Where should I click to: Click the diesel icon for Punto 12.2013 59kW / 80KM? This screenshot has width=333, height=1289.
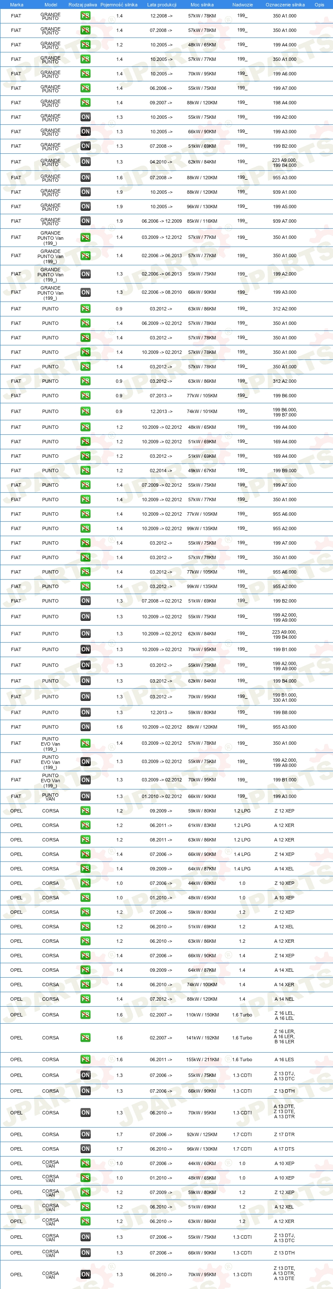point(86,712)
